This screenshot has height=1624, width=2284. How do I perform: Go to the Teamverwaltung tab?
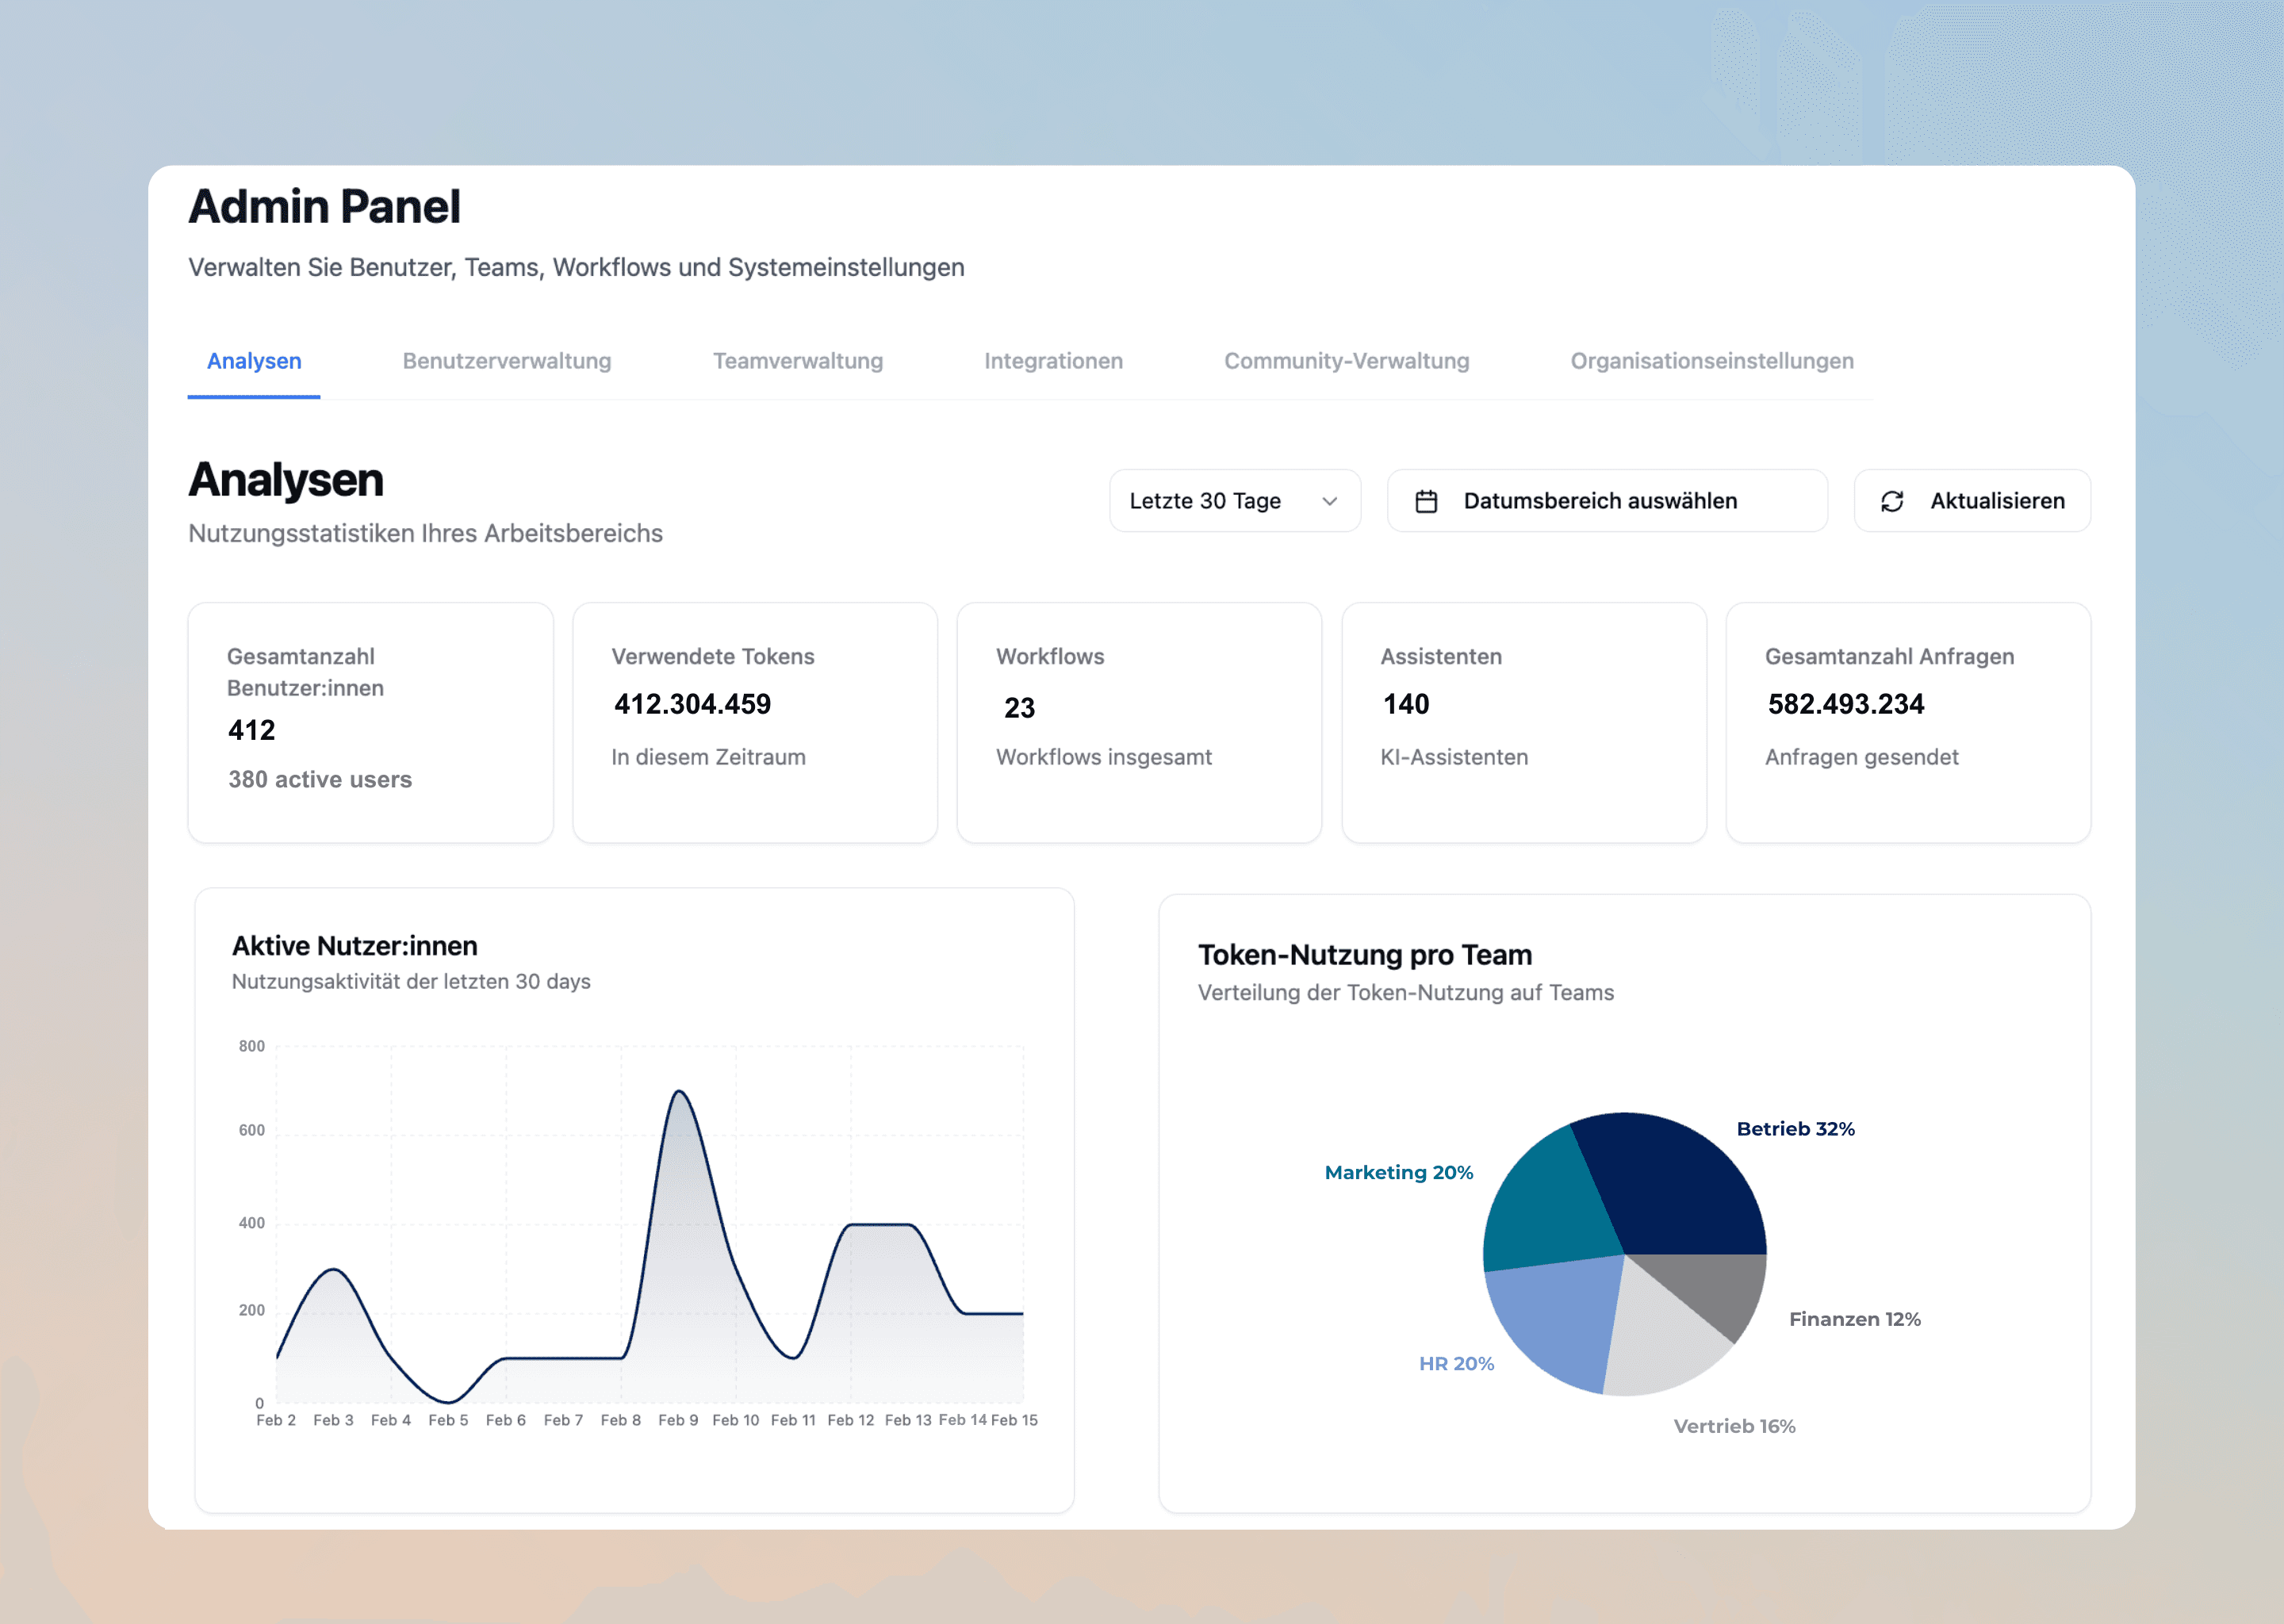[797, 361]
